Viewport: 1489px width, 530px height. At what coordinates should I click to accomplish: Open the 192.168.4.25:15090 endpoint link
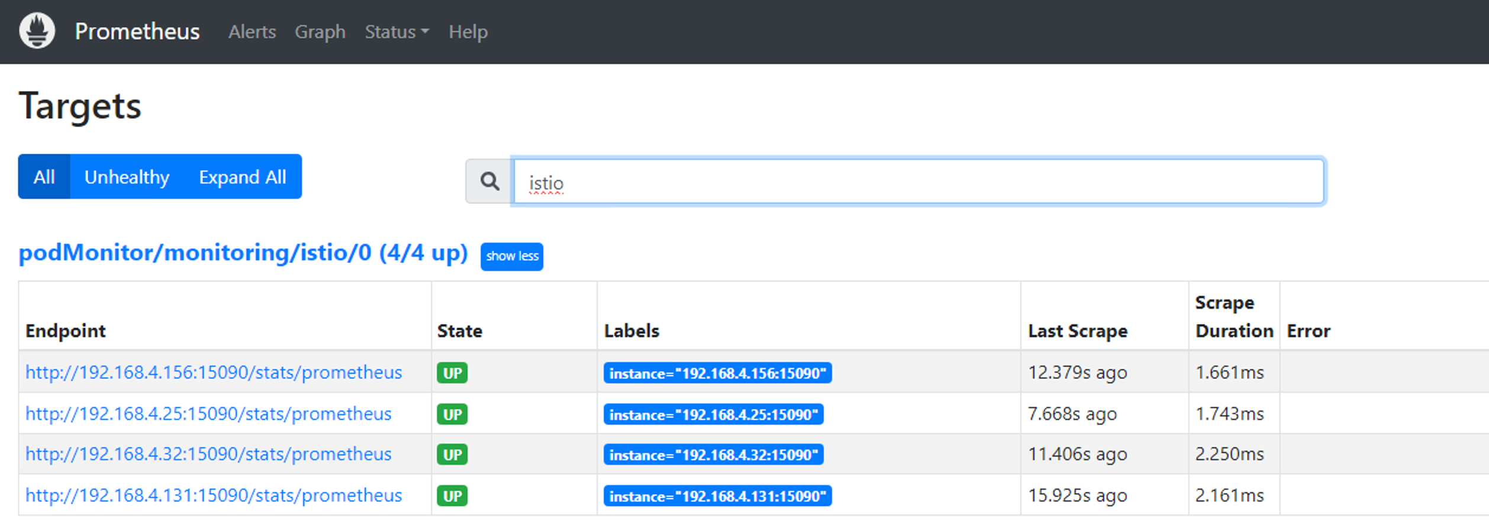[x=208, y=414]
